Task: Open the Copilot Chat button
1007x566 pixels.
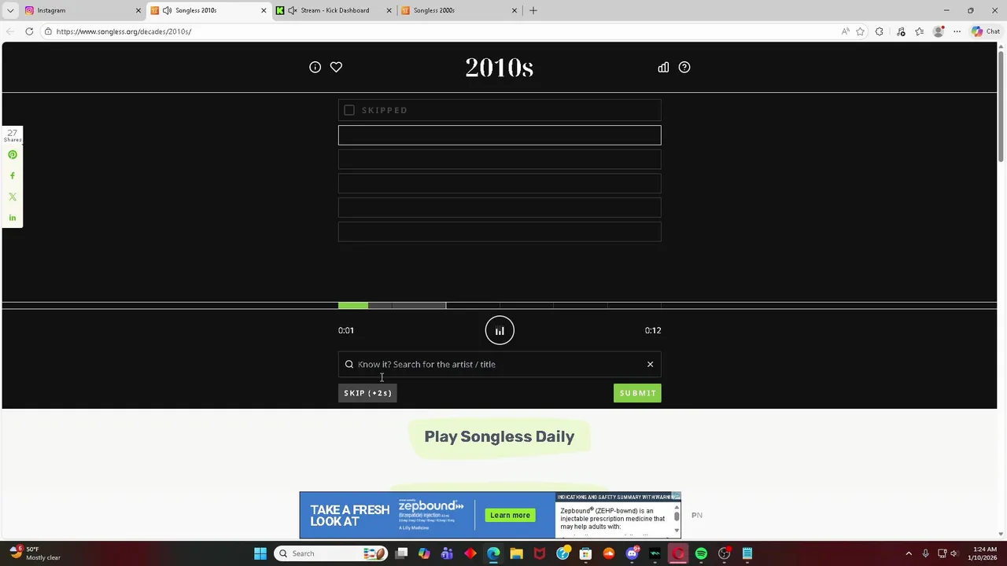Action: (985, 31)
